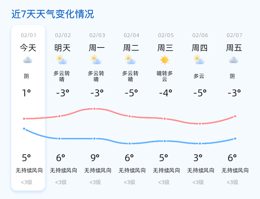
Task: Select the 今天 02/01 day card
Action: (x=28, y=108)
